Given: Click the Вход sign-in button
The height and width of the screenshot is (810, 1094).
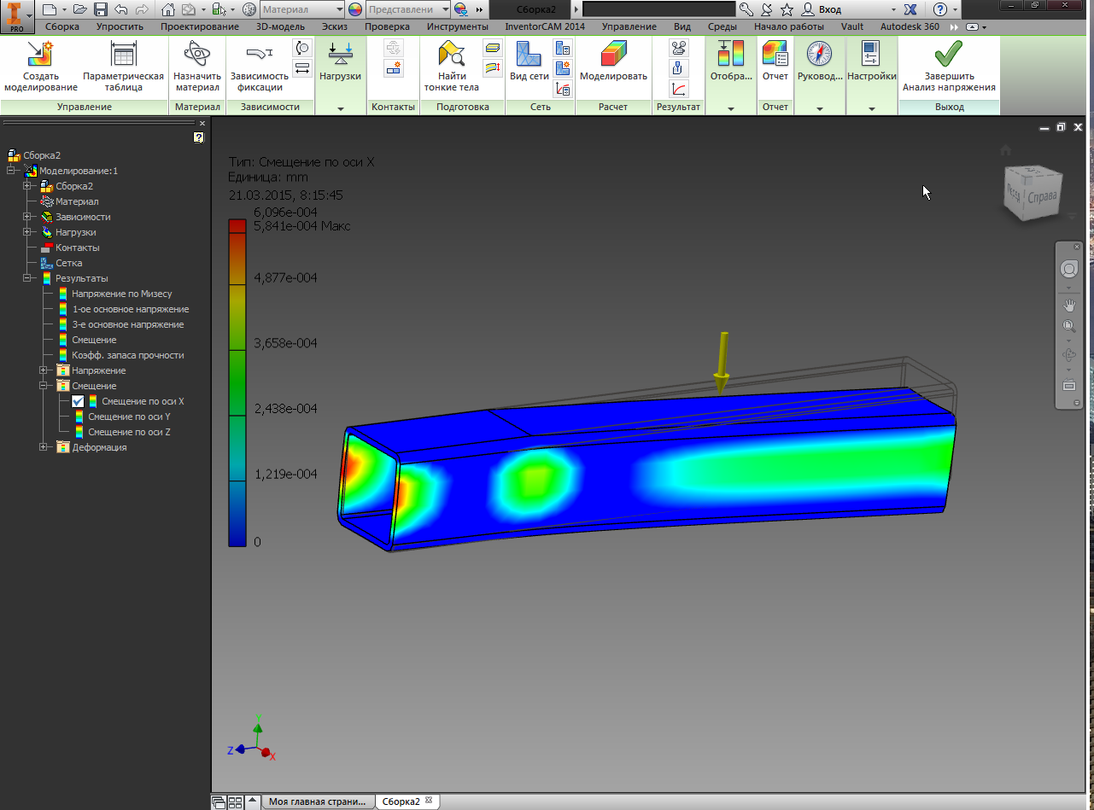Looking at the screenshot, I should (x=829, y=9).
